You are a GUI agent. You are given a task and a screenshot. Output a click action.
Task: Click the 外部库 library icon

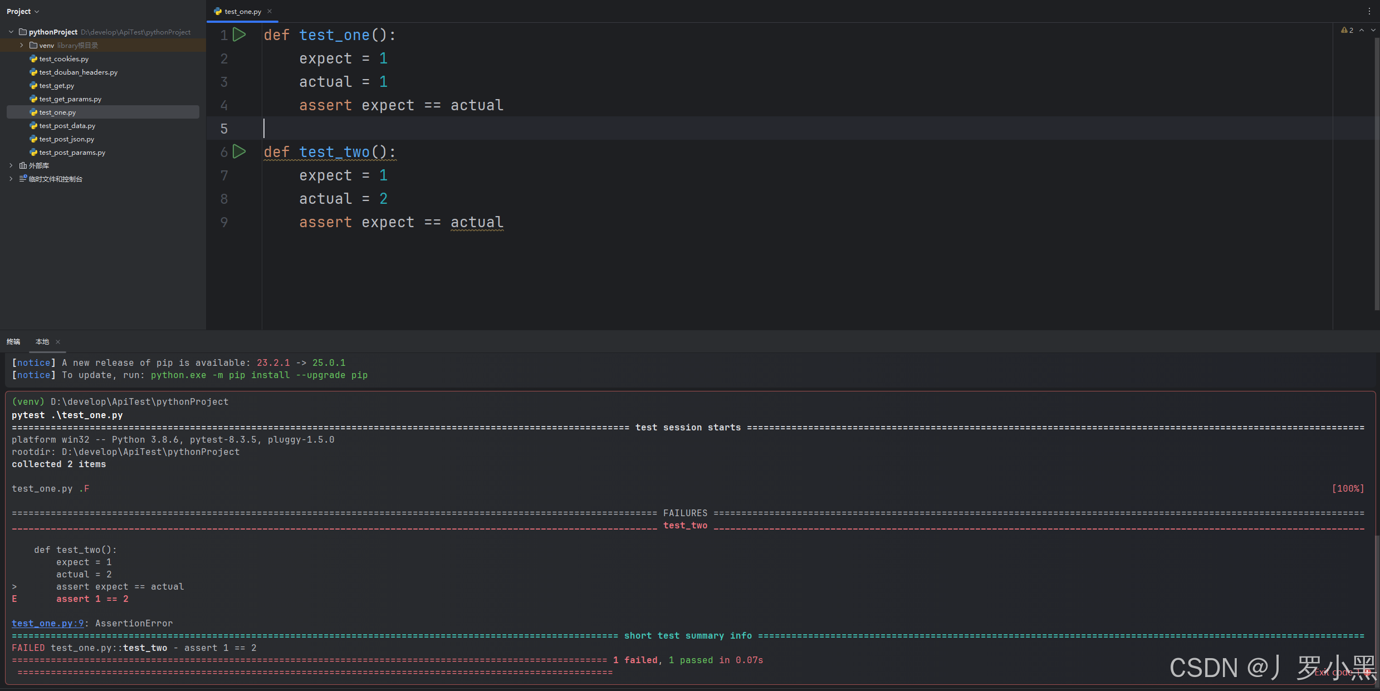click(x=23, y=165)
